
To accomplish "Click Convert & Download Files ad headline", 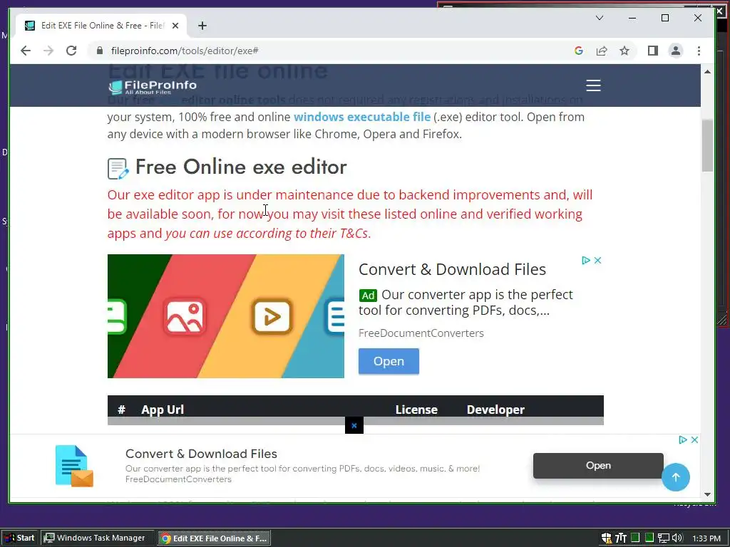I will (x=452, y=269).
